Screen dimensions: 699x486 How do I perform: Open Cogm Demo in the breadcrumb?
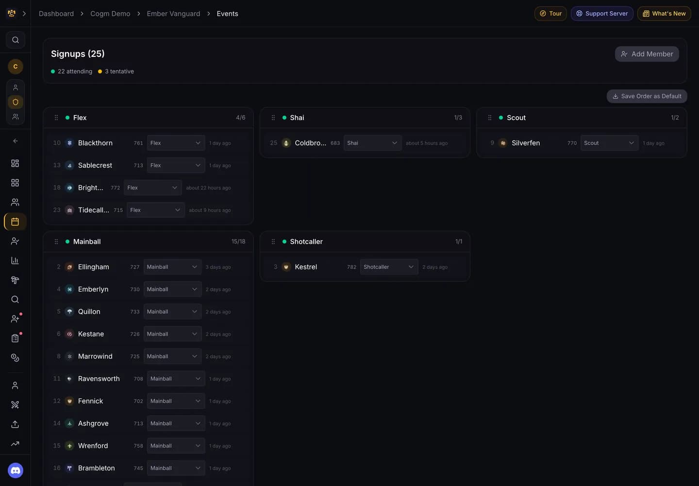pyautogui.click(x=110, y=14)
